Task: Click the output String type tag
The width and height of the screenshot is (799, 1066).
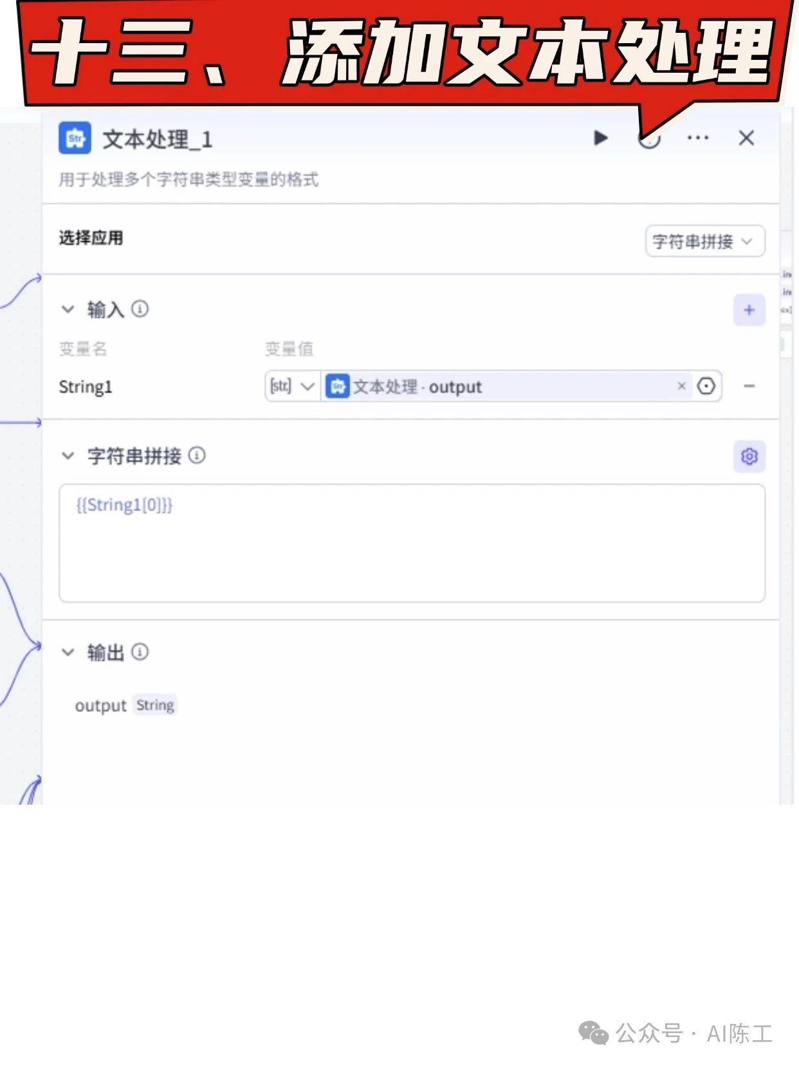Action: [155, 706]
